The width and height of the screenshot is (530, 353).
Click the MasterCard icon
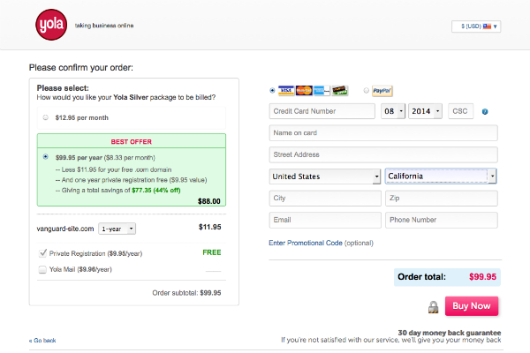point(304,91)
